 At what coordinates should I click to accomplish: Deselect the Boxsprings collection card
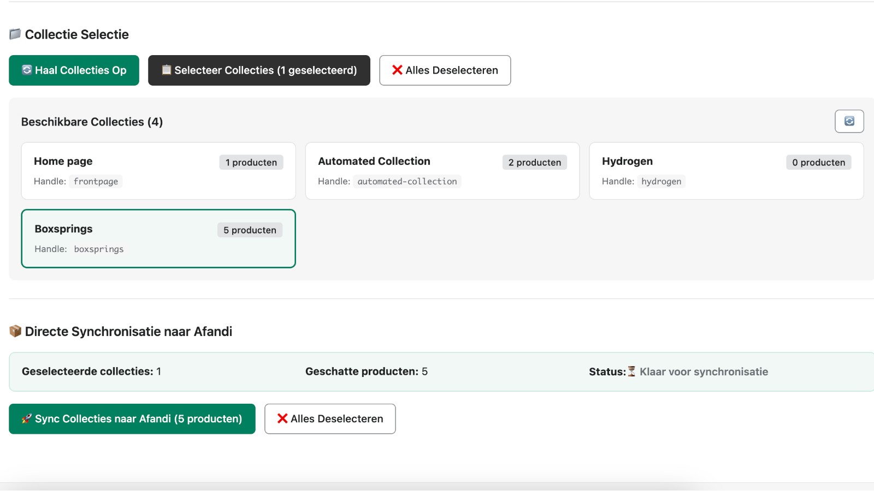[x=158, y=238]
